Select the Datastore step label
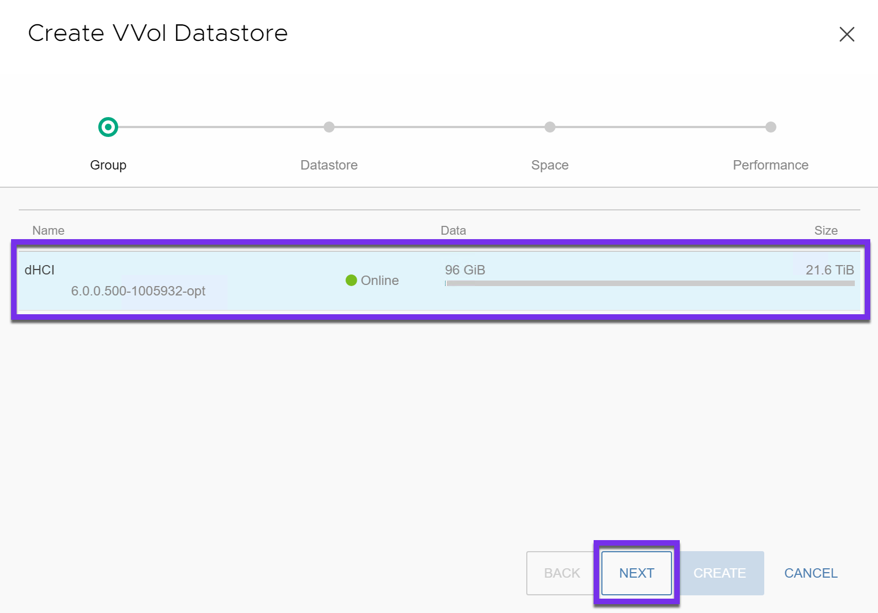Viewport: 878px width, 613px height. pyautogui.click(x=329, y=165)
